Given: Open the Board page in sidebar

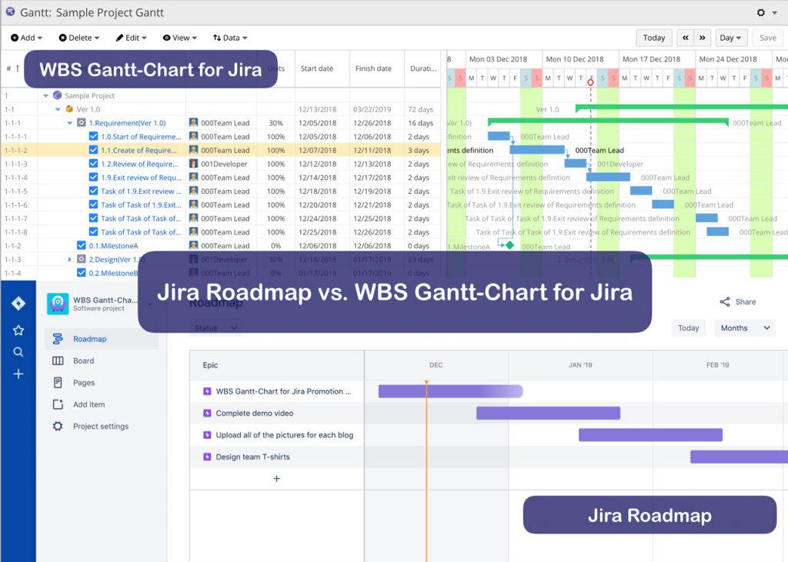Looking at the screenshot, I should click(x=83, y=361).
